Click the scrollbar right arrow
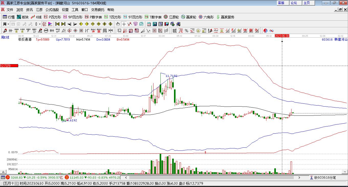This screenshot has height=187, width=348. (299, 177)
